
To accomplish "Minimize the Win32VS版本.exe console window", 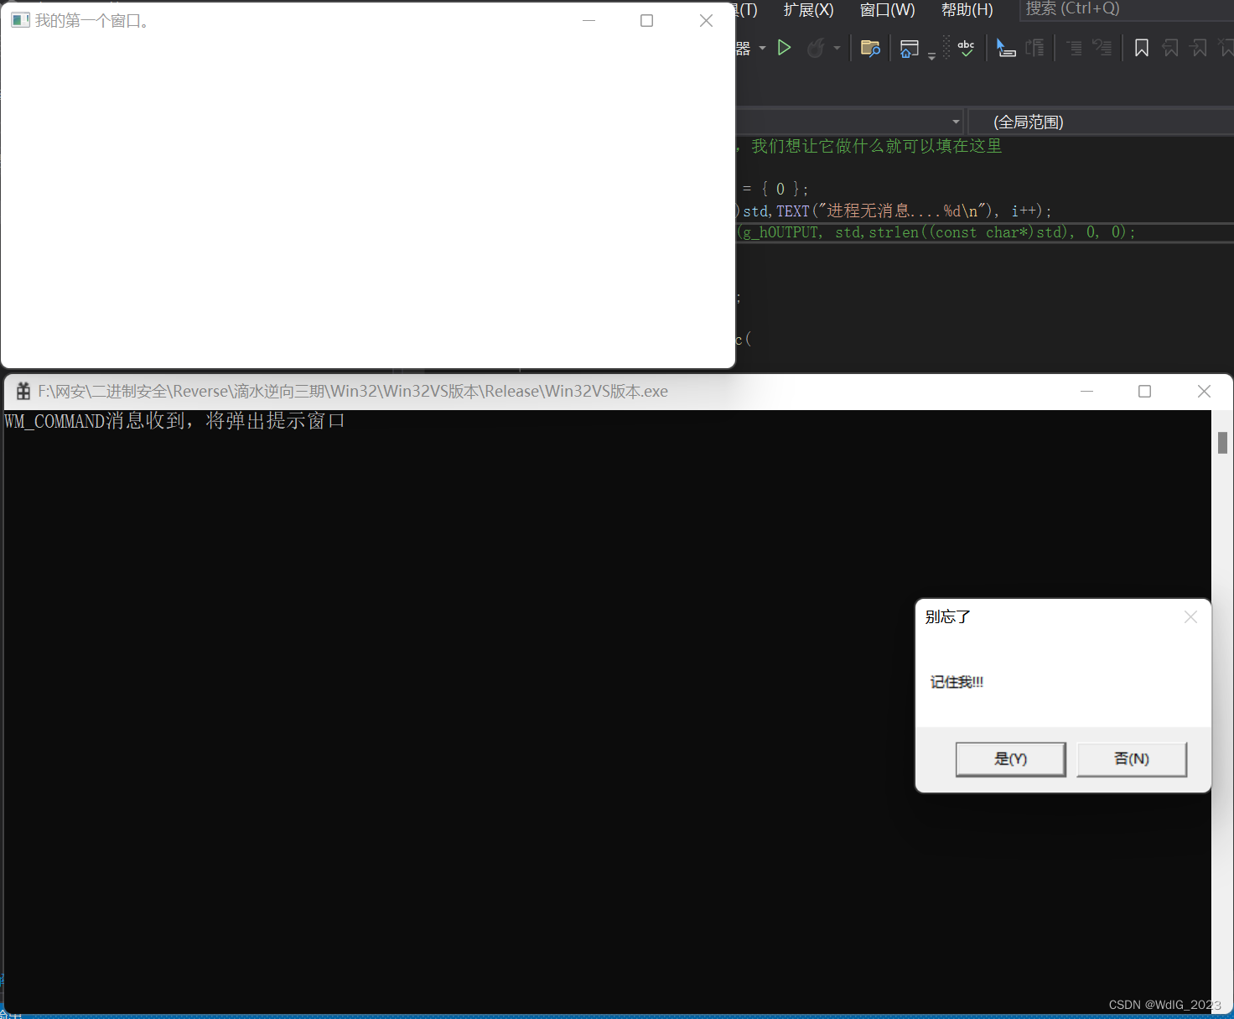I will 1086,391.
